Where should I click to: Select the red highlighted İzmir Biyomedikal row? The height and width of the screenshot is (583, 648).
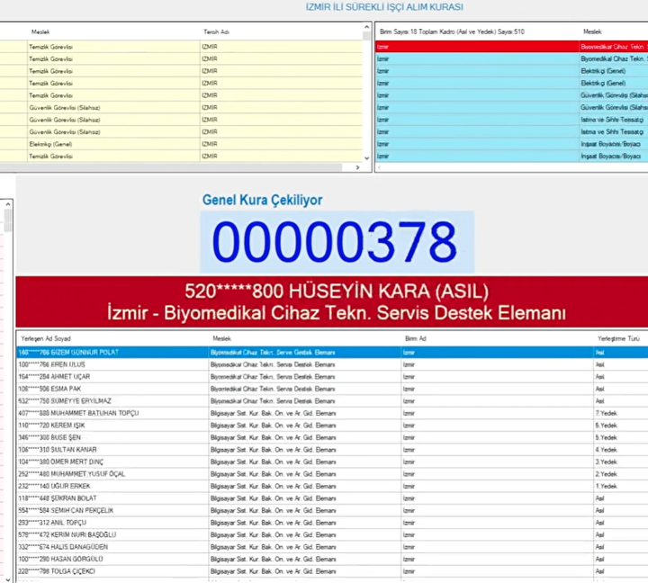pos(511,47)
